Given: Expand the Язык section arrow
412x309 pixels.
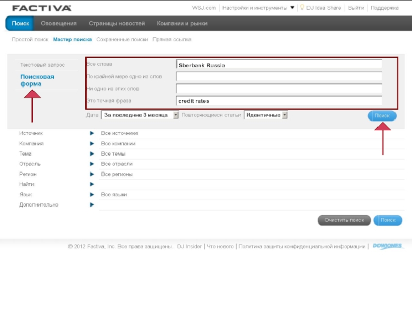Looking at the screenshot, I should coord(92,195).
